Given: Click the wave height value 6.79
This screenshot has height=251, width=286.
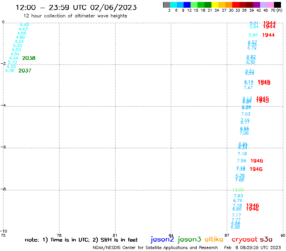Looking at the screenshot, I should coord(252,48).
